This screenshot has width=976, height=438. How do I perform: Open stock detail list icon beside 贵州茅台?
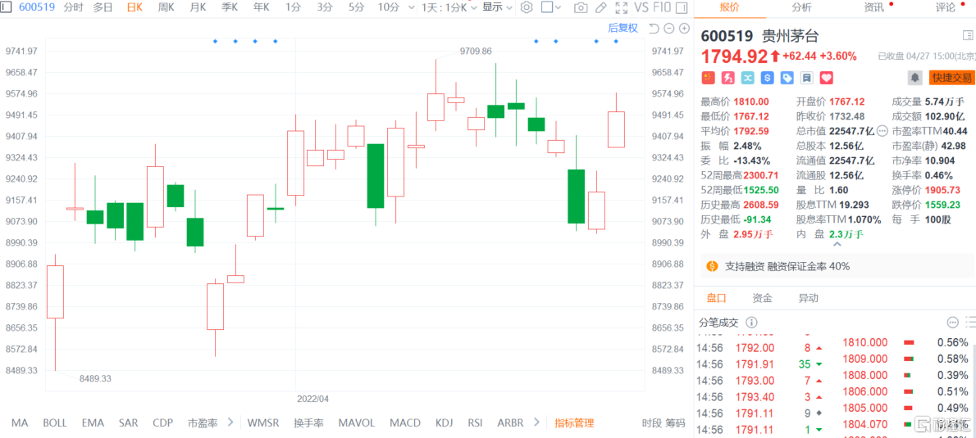coord(967,36)
